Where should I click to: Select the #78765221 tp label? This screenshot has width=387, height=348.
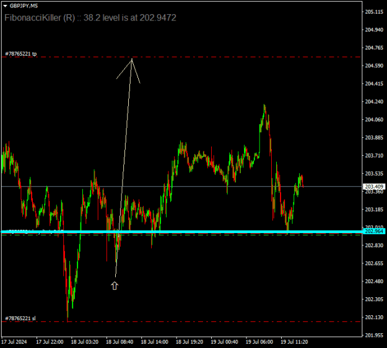pyautogui.click(x=21, y=54)
